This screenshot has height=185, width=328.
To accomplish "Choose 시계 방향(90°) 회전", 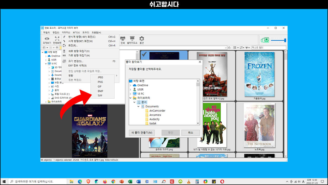I will [x=90, y=41].
